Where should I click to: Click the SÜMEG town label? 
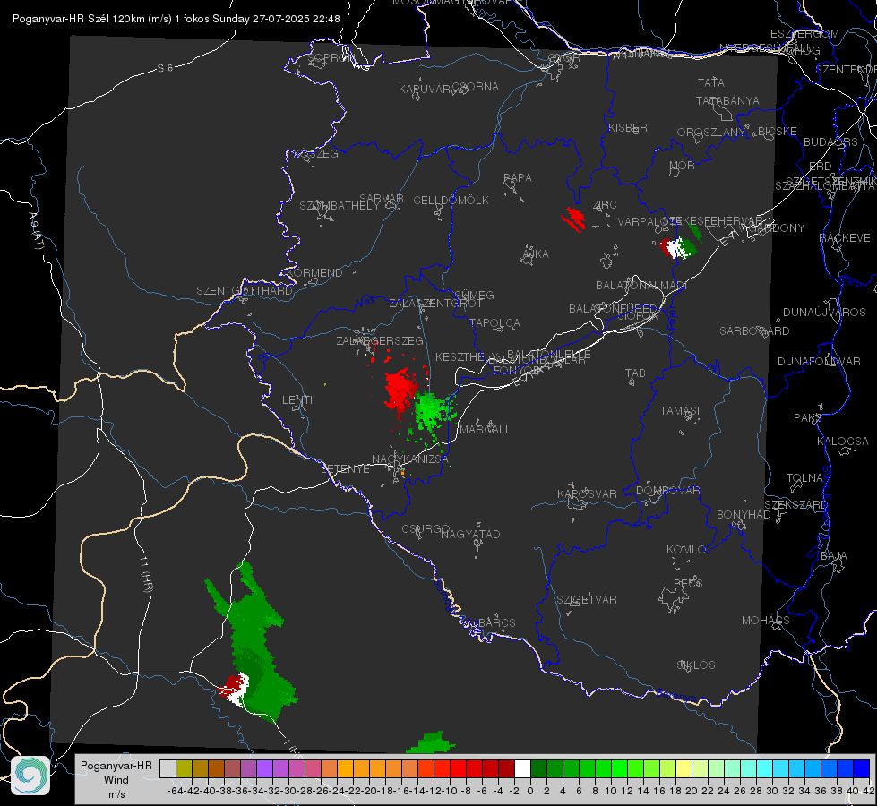click(474, 296)
